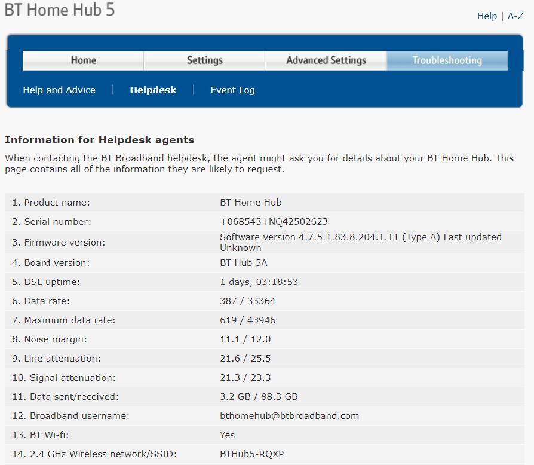
Task: Click DSL uptime value 1 days, 03:18:53
Action: pos(259,282)
